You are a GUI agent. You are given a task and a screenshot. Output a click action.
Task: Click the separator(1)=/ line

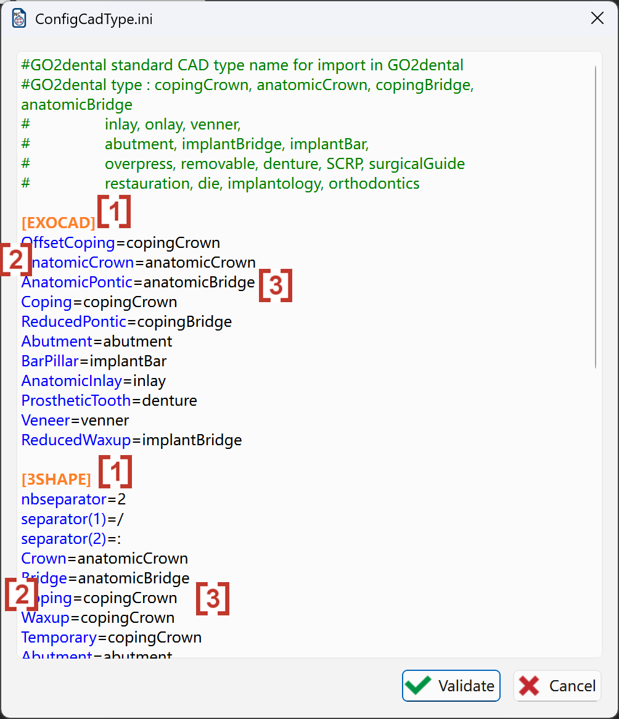pyautogui.click(x=73, y=519)
